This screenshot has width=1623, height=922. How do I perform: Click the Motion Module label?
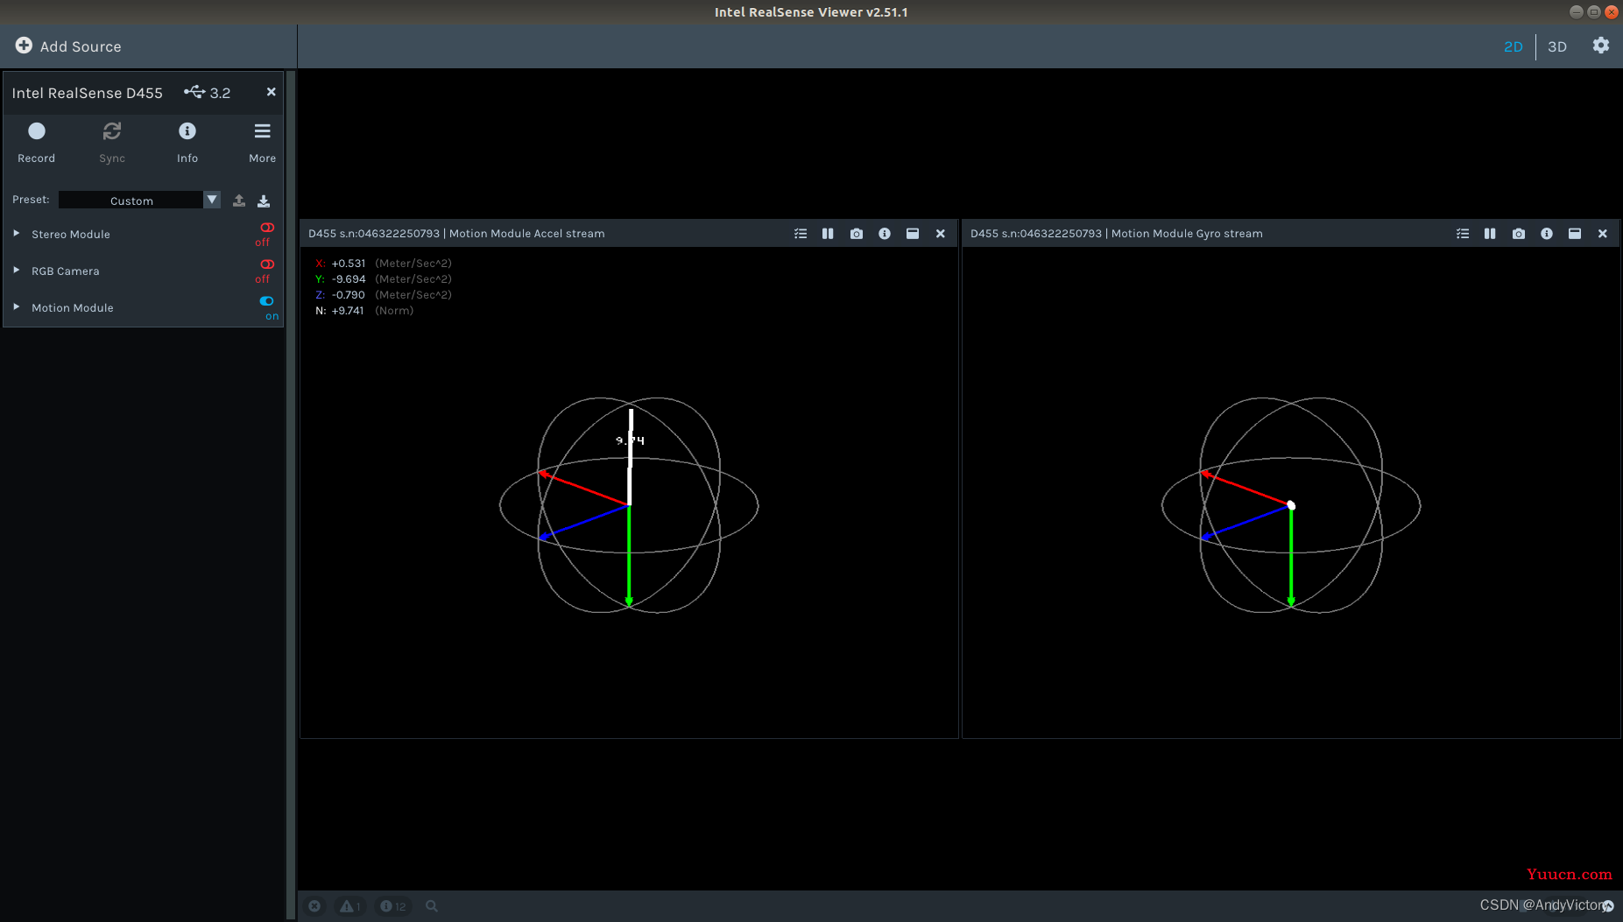[73, 308]
